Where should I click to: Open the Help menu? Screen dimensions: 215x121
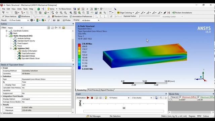pyautogui.click(x=31, y=9)
